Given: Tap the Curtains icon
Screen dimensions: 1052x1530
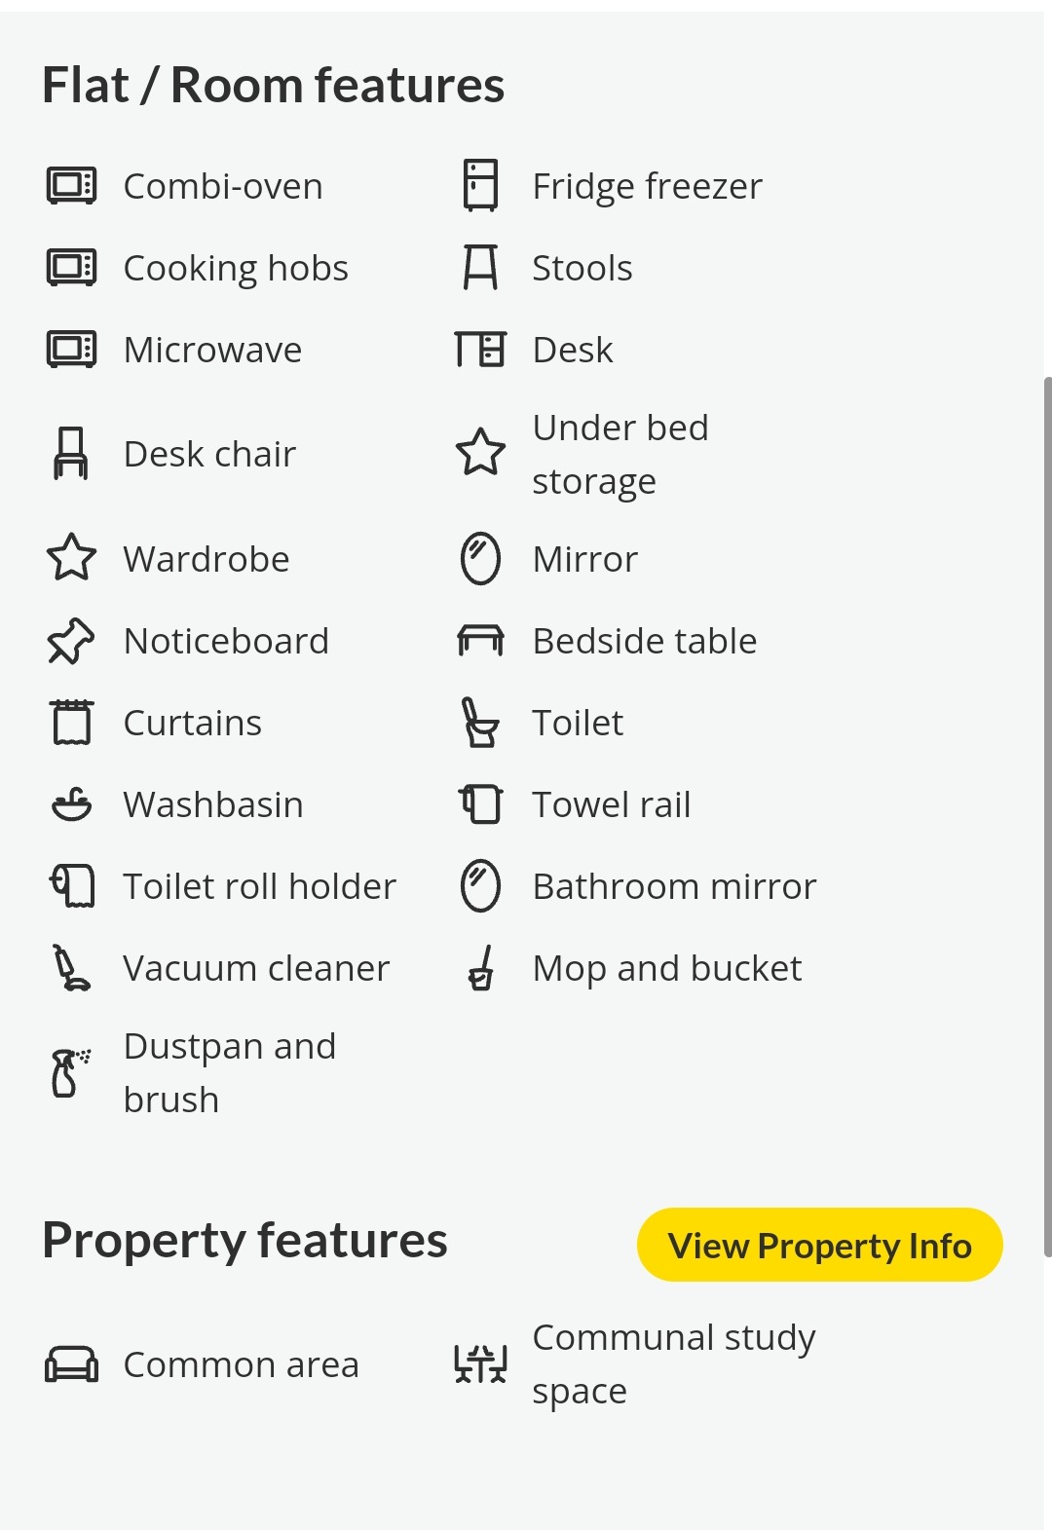Looking at the screenshot, I should point(71,723).
